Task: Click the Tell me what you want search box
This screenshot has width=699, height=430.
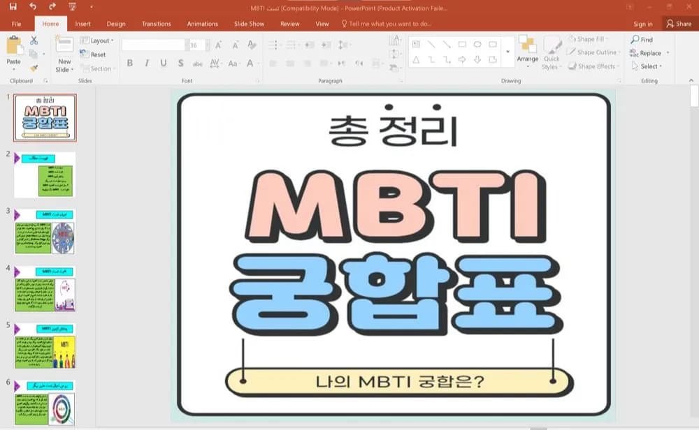Action: [x=386, y=24]
